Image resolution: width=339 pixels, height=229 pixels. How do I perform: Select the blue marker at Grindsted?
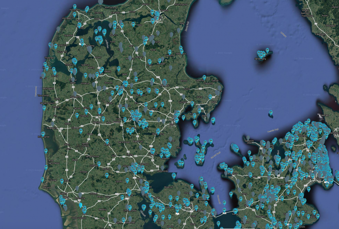(99, 164)
